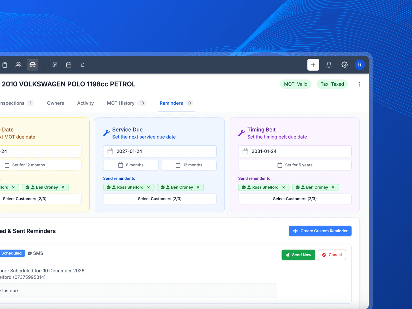Switch to the MOT History tab
The width and height of the screenshot is (412, 309).
point(126,103)
